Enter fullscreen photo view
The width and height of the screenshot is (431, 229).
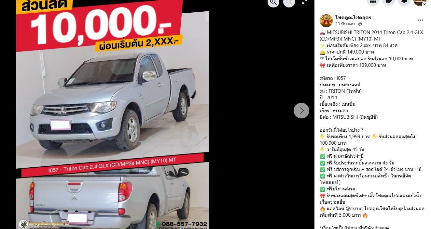coord(305,2)
